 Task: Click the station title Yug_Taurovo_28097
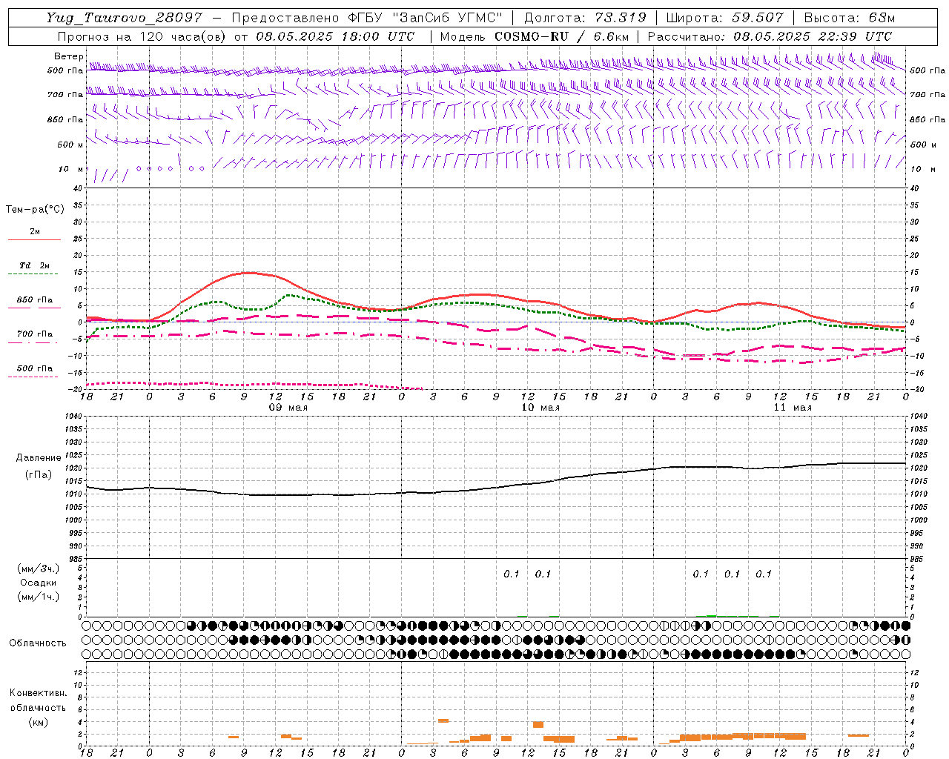point(124,18)
